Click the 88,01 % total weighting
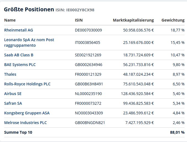This screenshot has width=187, height=142. (177, 132)
